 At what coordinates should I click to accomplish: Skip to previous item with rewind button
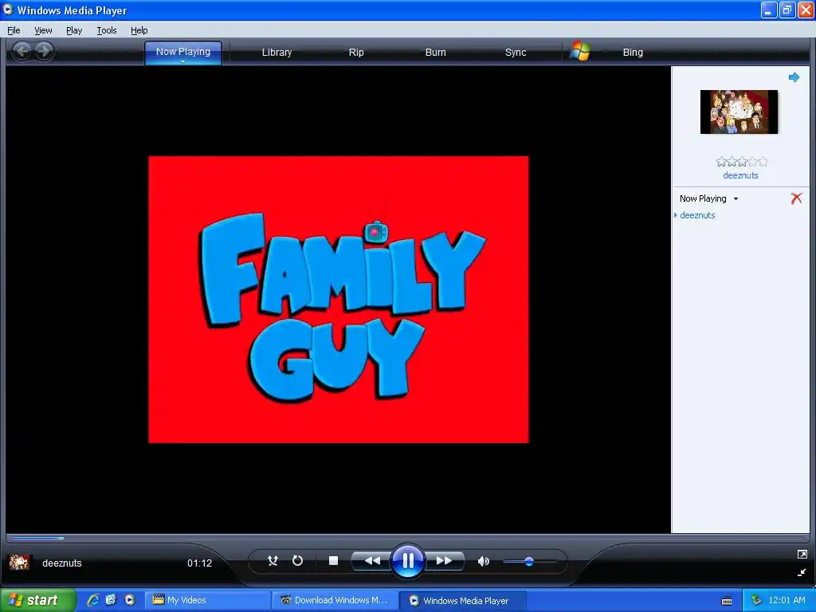click(371, 560)
